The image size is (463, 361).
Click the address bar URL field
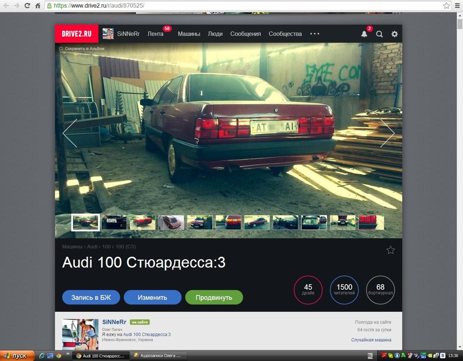(x=248, y=6)
